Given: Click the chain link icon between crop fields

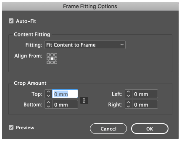Looking at the screenshot, I should pyautogui.click(x=84, y=100).
